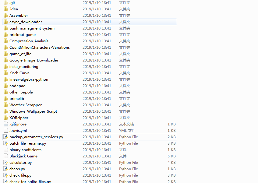Select the nodepad folder name
This screenshot has width=258, height=183.
17,86
